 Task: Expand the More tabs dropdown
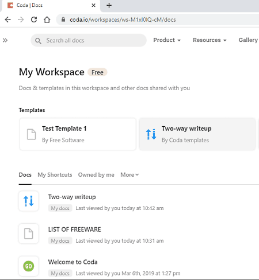pos(129,175)
